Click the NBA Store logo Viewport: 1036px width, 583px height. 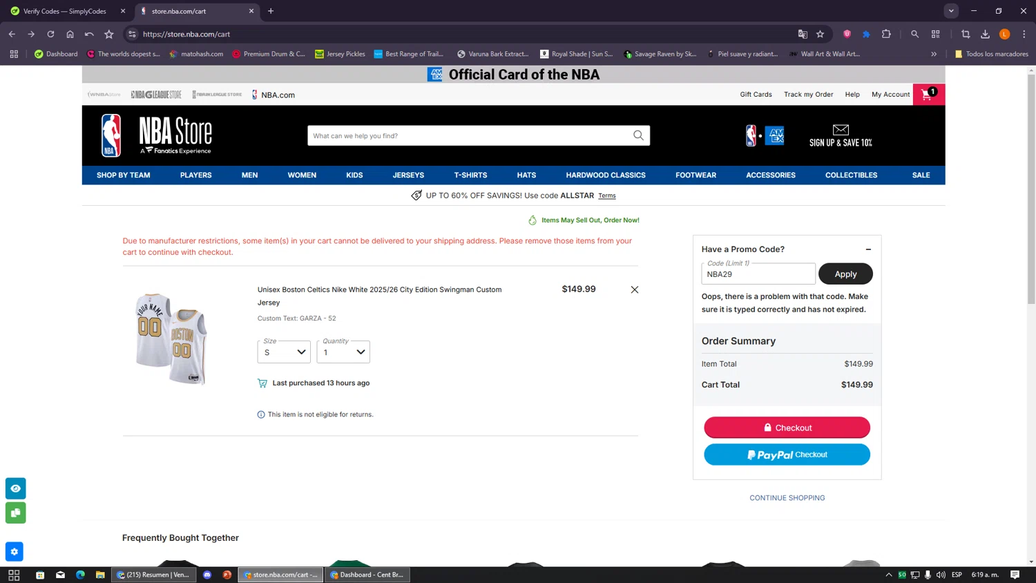point(157,135)
